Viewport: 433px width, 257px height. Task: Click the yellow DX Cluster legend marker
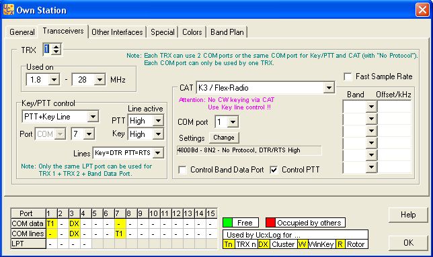(263, 244)
